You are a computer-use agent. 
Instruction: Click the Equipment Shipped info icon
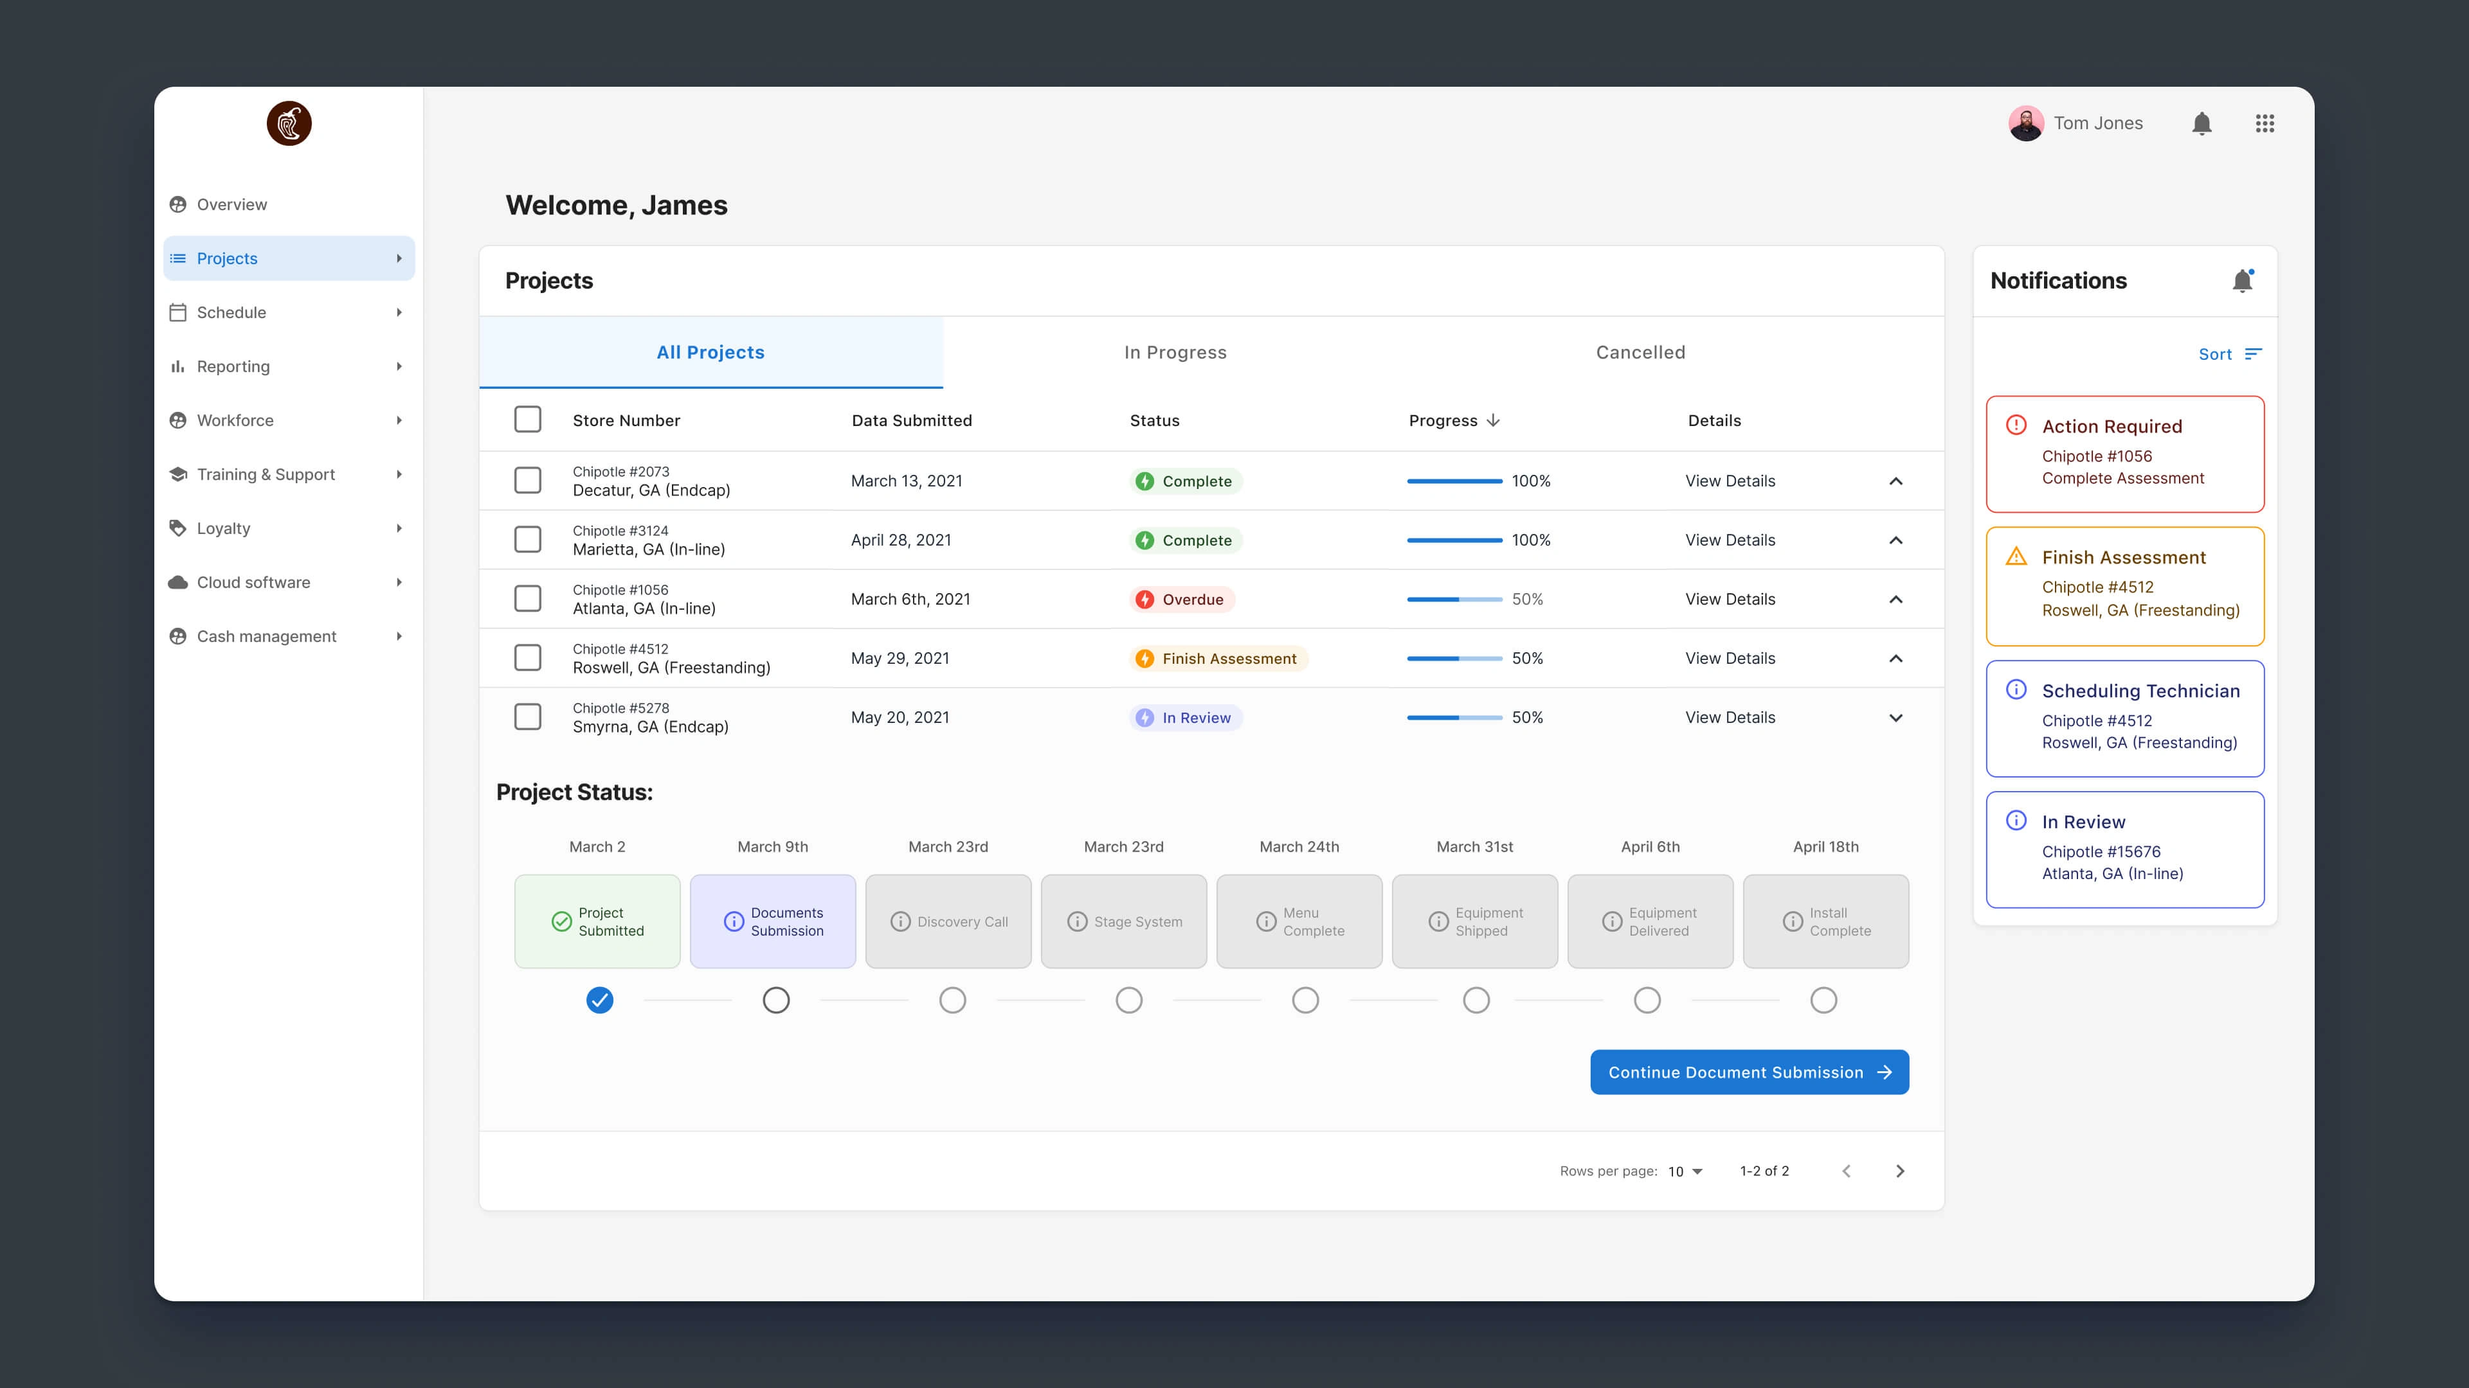[x=1439, y=921]
